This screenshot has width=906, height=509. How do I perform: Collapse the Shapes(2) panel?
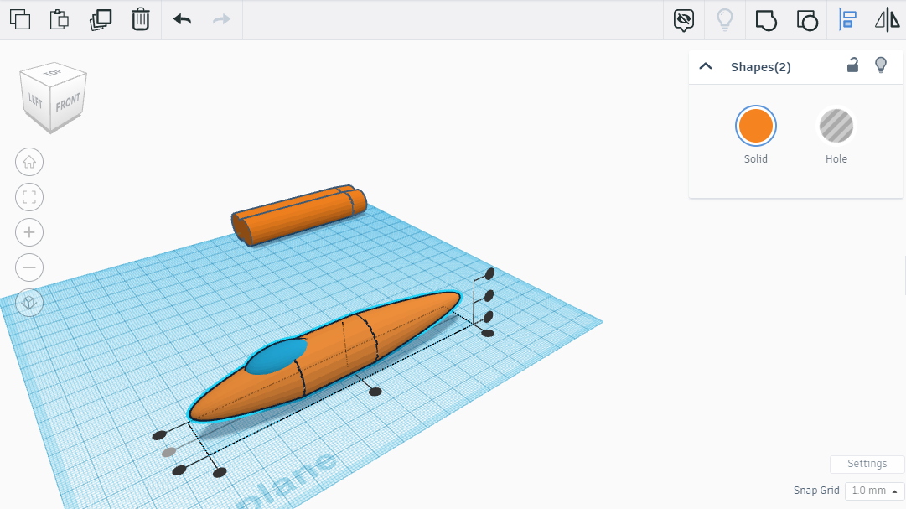pyautogui.click(x=707, y=65)
